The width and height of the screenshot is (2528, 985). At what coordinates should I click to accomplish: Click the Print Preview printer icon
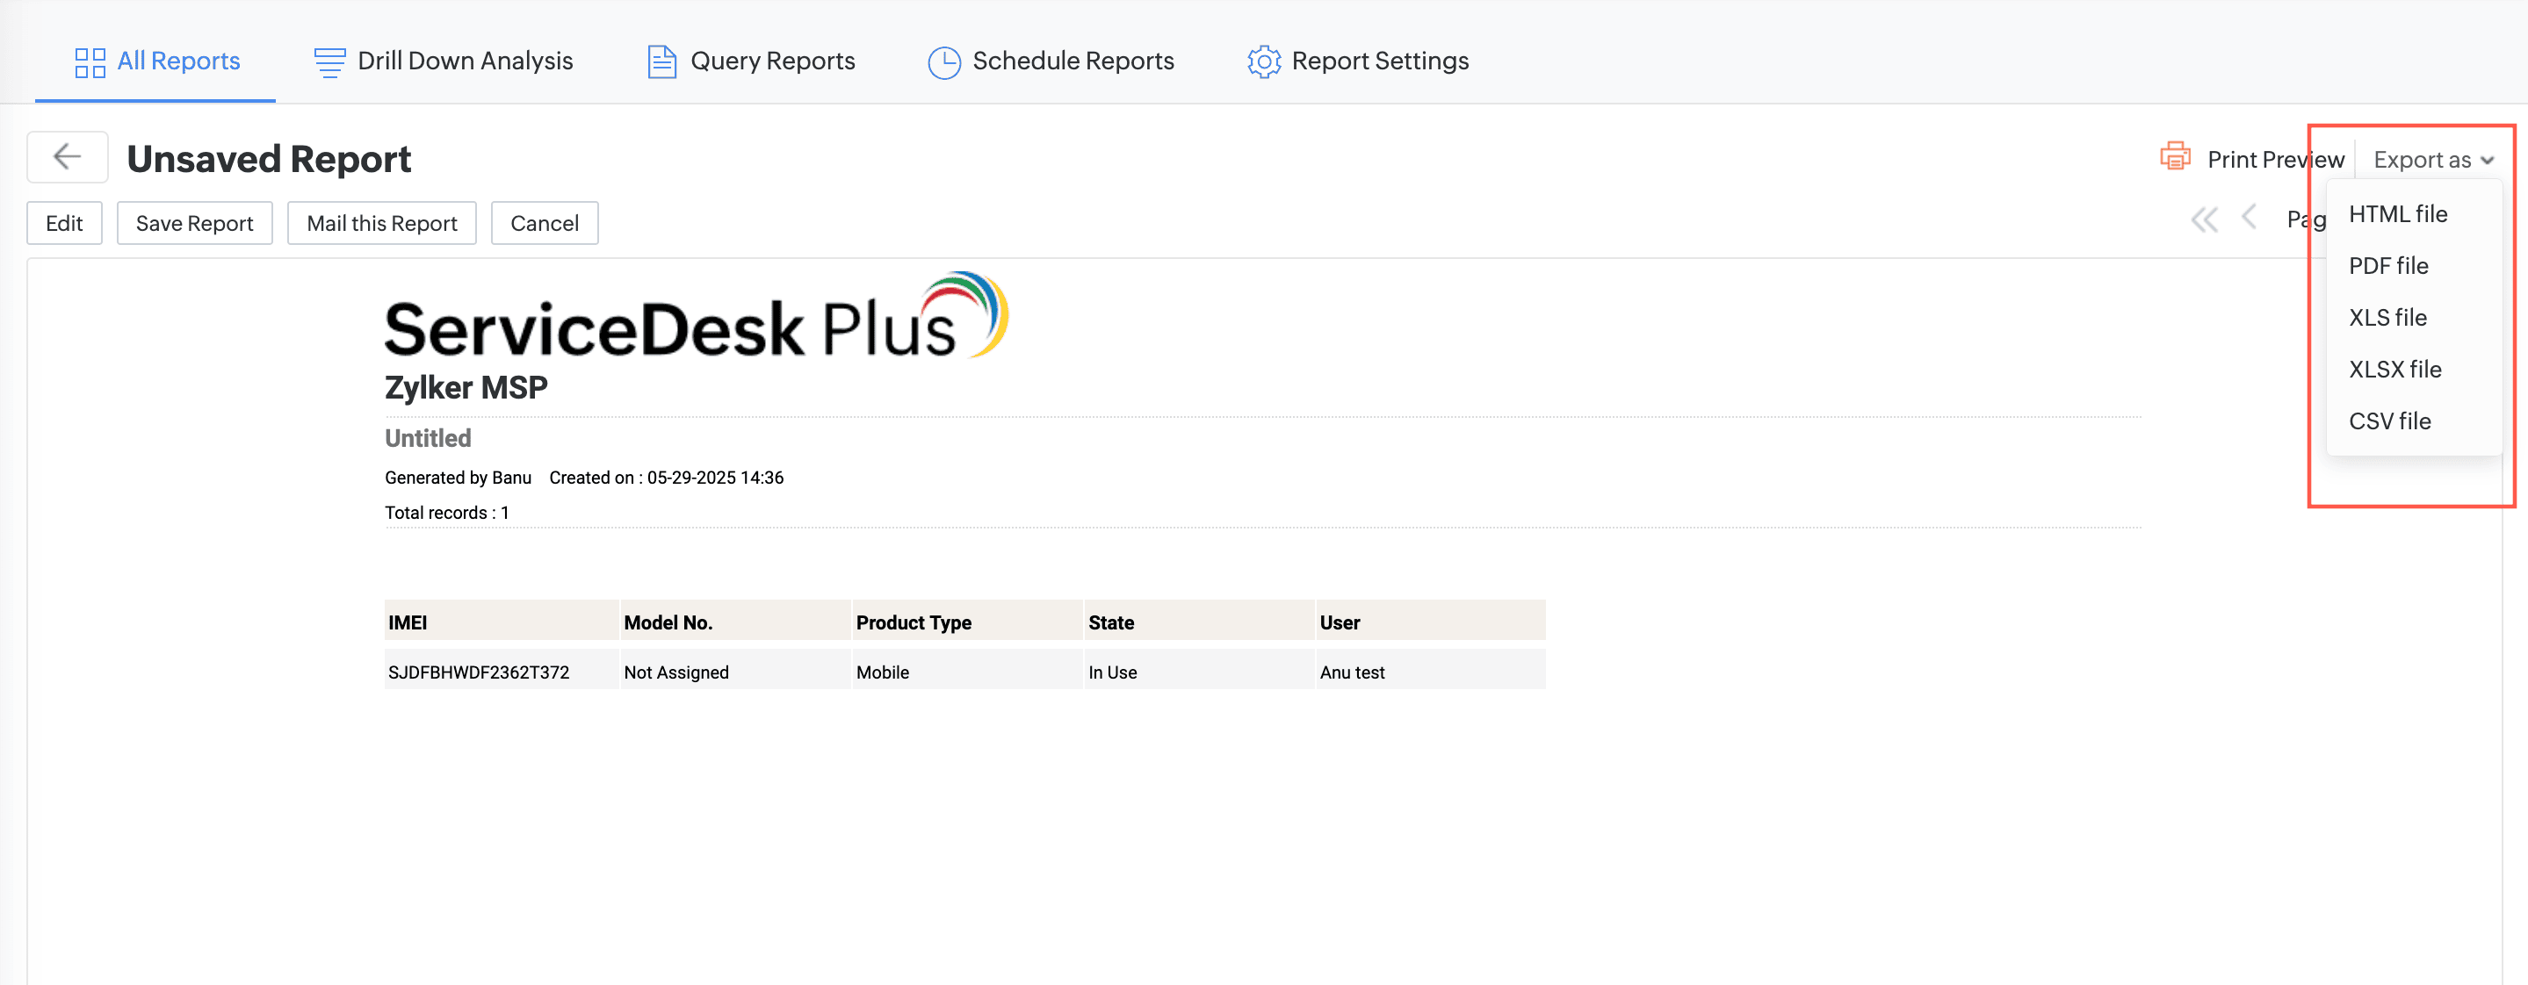pos(2175,157)
